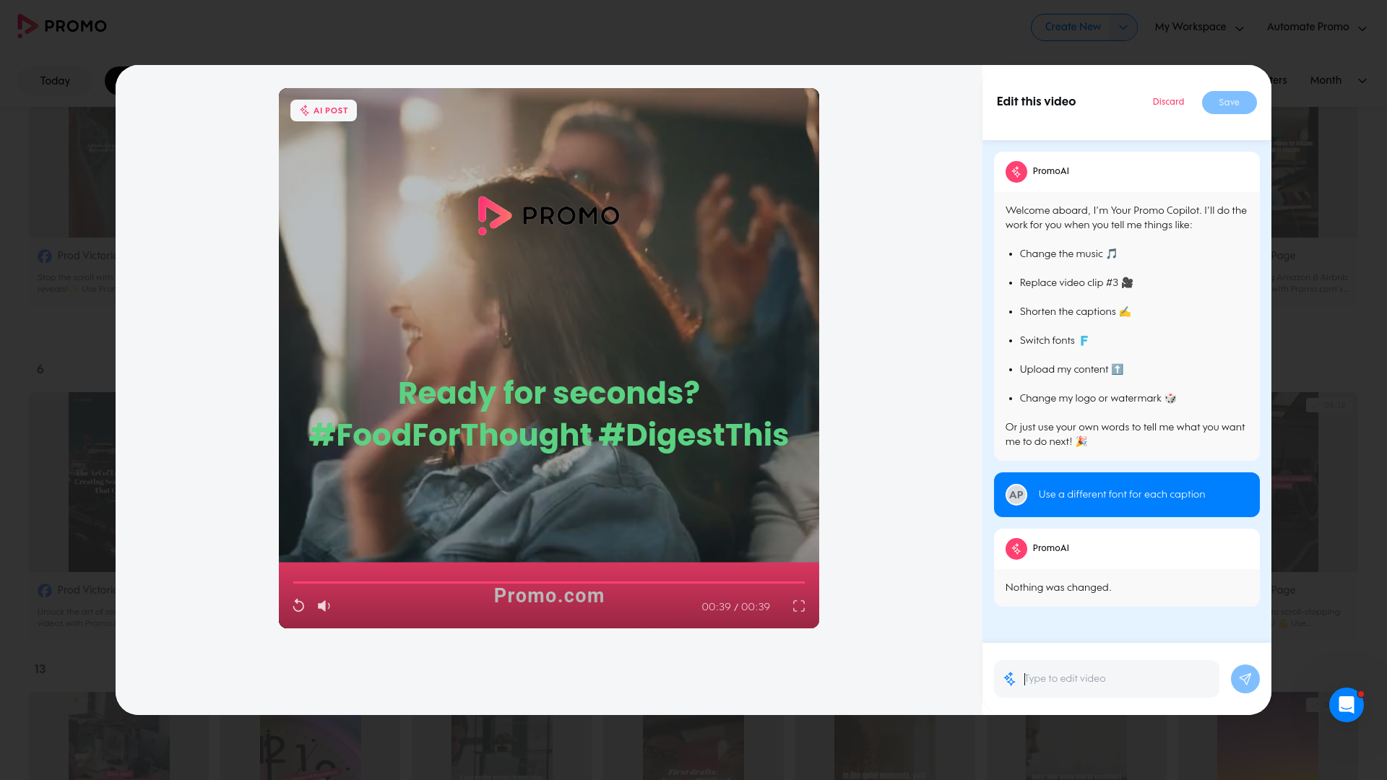This screenshot has width=1387, height=780.
Task: Click the PromoAI sparkle avatar icon
Action: click(x=1016, y=172)
